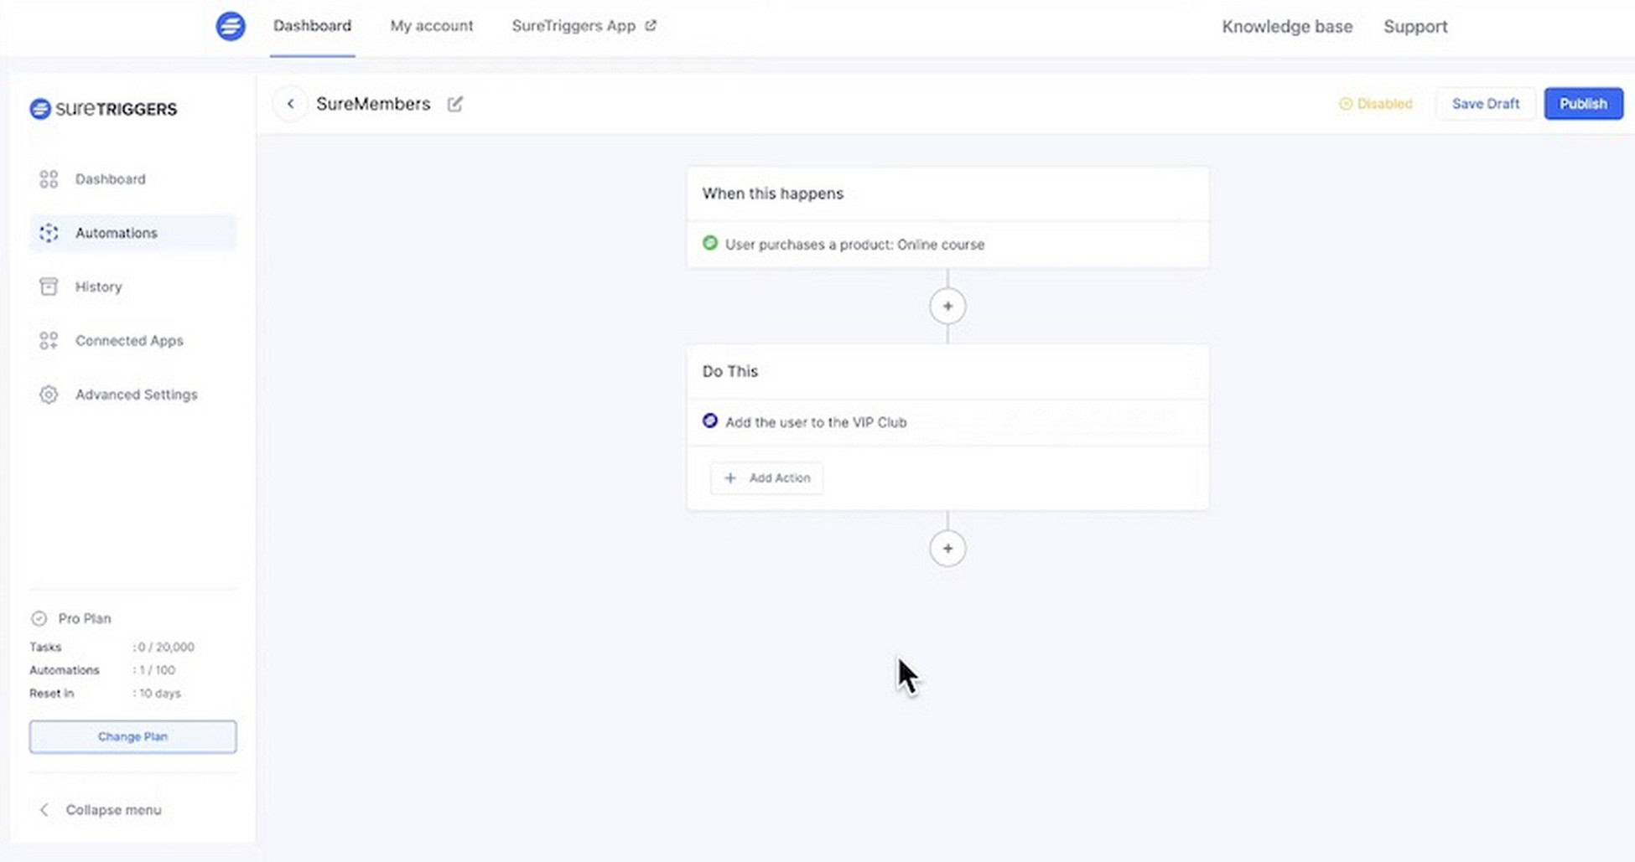Add a step with the plus below Do This

pyautogui.click(x=947, y=549)
